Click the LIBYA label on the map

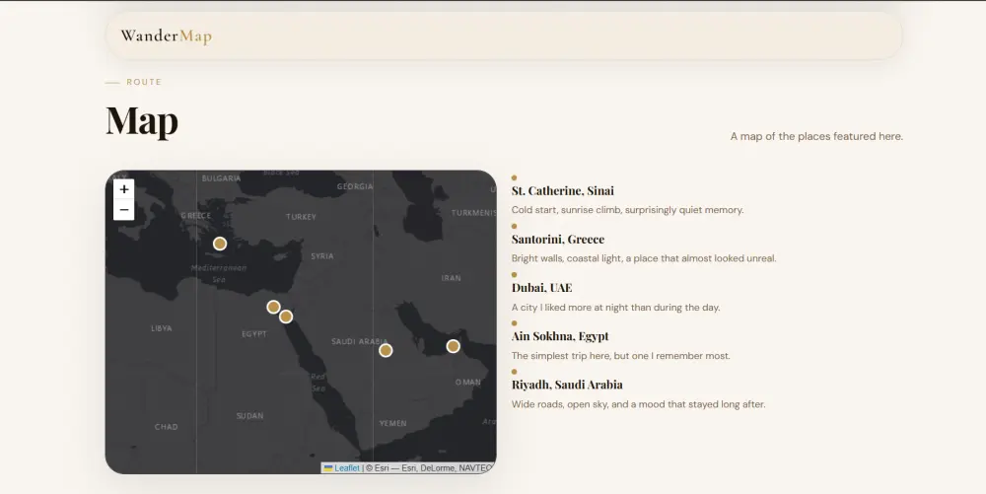coord(161,328)
